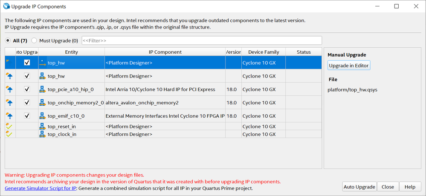Select the Must Upgrade (0) radio button
The height and width of the screenshot is (196, 426).
tap(34, 40)
